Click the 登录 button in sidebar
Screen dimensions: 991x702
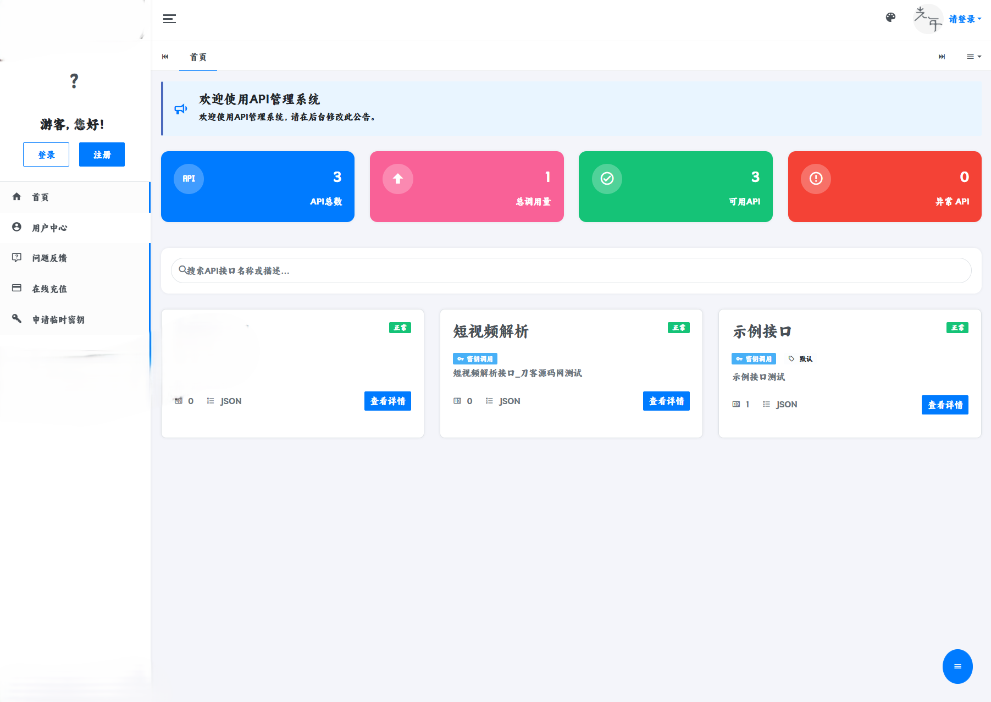point(46,154)
